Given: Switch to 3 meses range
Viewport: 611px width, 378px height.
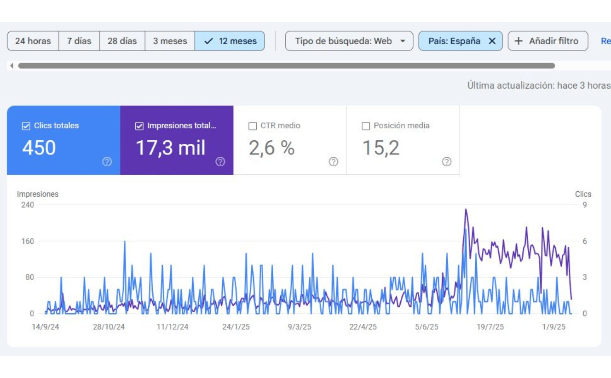Looking at the screenshot, I should [x=170, y=41].
